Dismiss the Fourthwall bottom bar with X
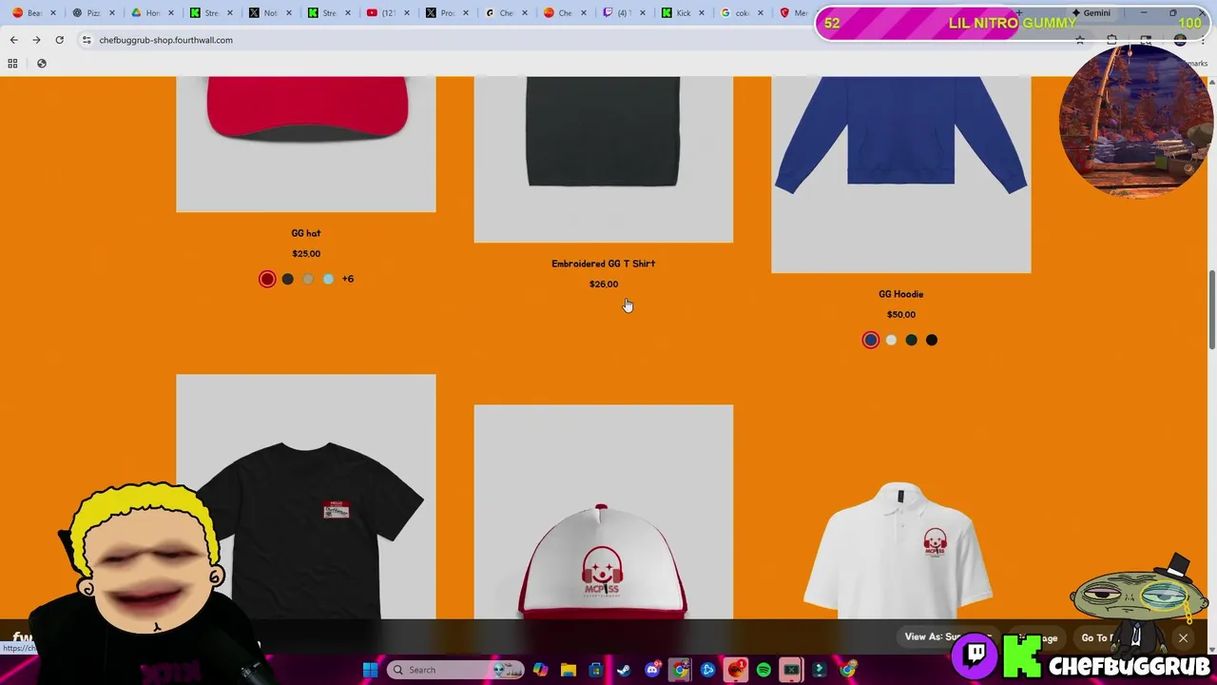This screenshot has width=1217, height=685. [1183, 637]
